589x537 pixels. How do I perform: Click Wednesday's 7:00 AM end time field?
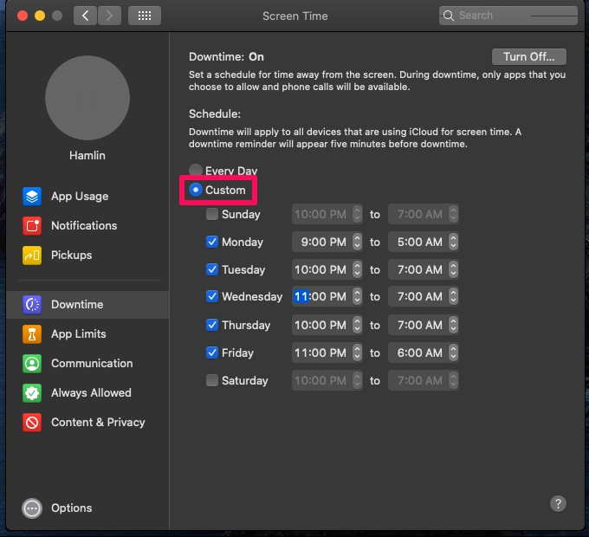418,297
